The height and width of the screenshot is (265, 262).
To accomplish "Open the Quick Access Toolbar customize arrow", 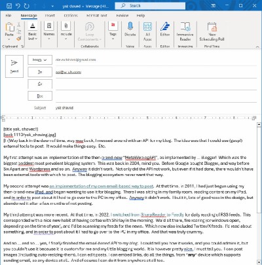I will [52, 6].
